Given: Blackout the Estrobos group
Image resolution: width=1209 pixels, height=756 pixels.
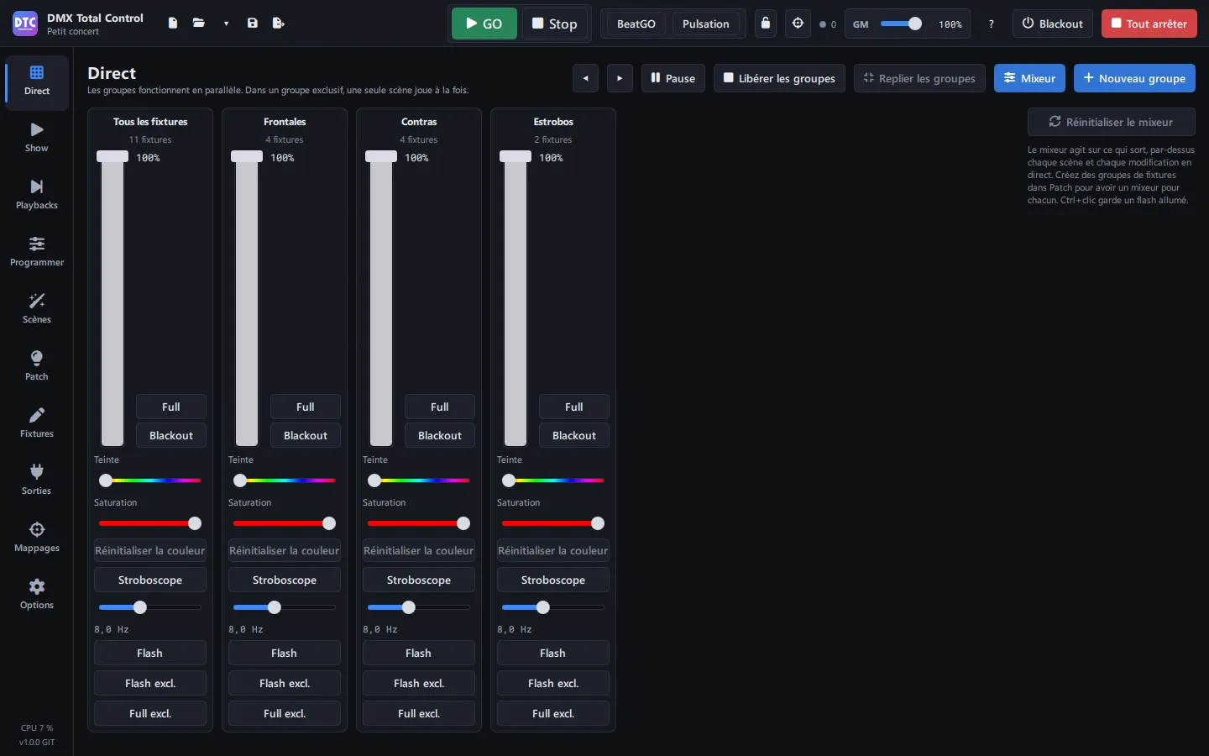Looking at the screenshot, I should (x=574, y=435).
